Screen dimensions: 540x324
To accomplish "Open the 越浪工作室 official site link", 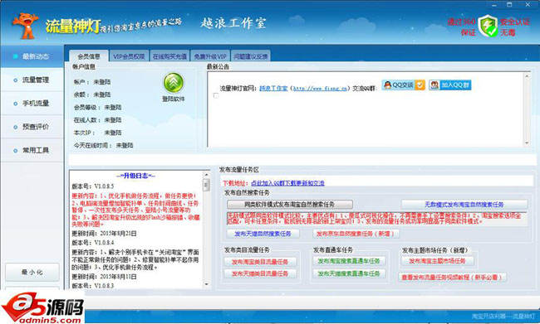I will click(273, 89).
